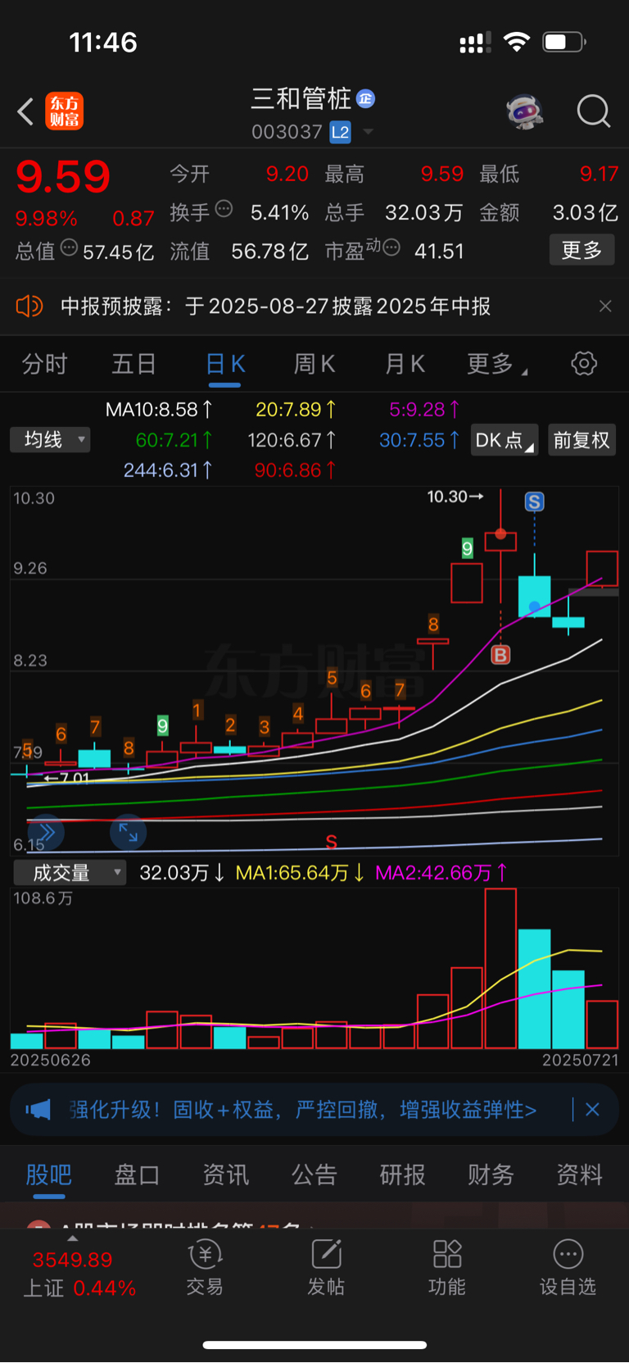This screenshot has height=1363, width=629.
Task: Switch to the 研报 tab
Action: tap(402, 1174)
